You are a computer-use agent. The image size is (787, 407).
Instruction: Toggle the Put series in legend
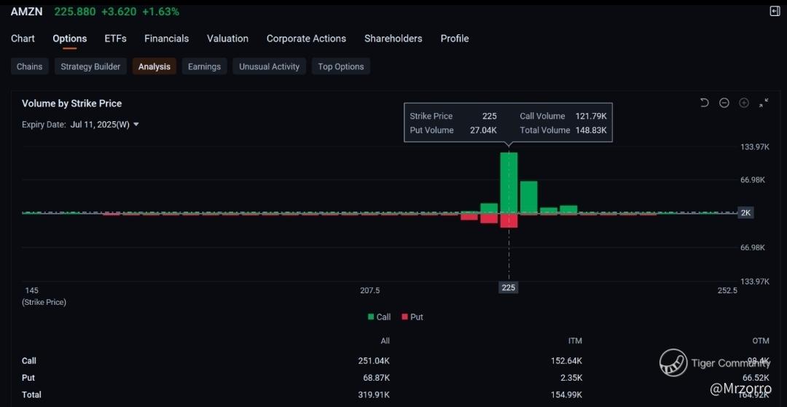pyautogui.click(x=412, y=317)
